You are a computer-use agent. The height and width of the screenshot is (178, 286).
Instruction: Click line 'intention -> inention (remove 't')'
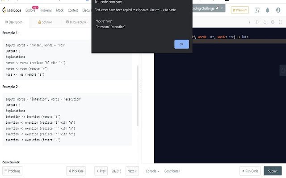(33, 117)
